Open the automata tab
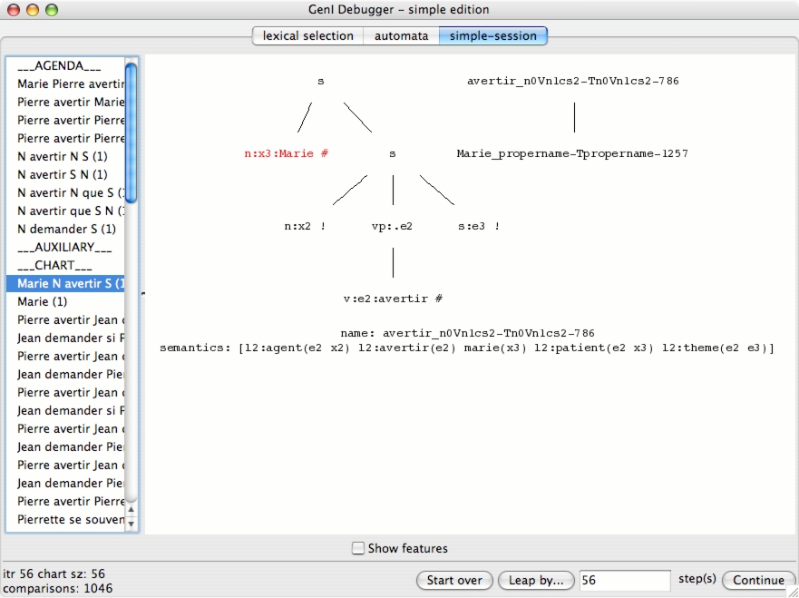Screen dimensions: 799x598 [401, 35]
